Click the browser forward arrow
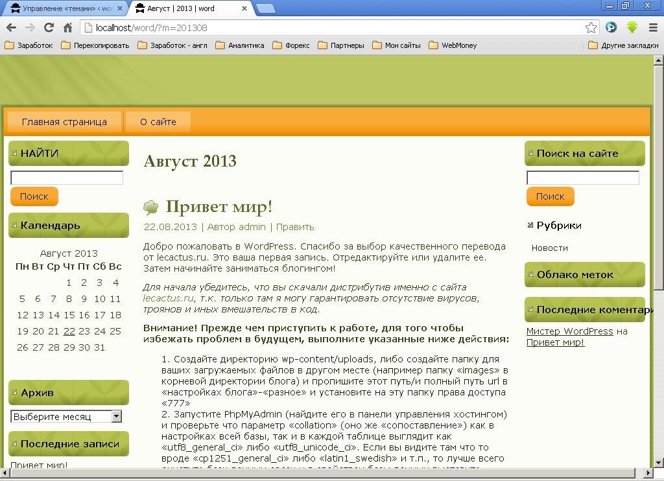This screenshot has height=481, width=664. pyautogui.click(x=30, y=28)
